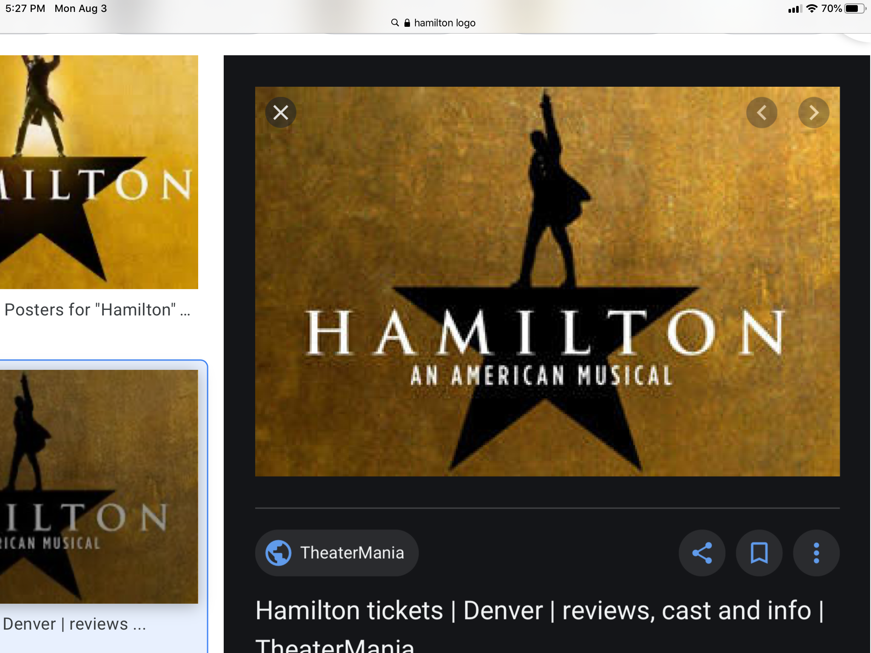Tap the Mon Aug 3 date text
The height and width of the screenshot is (653, 871).
tap(81, 9)
